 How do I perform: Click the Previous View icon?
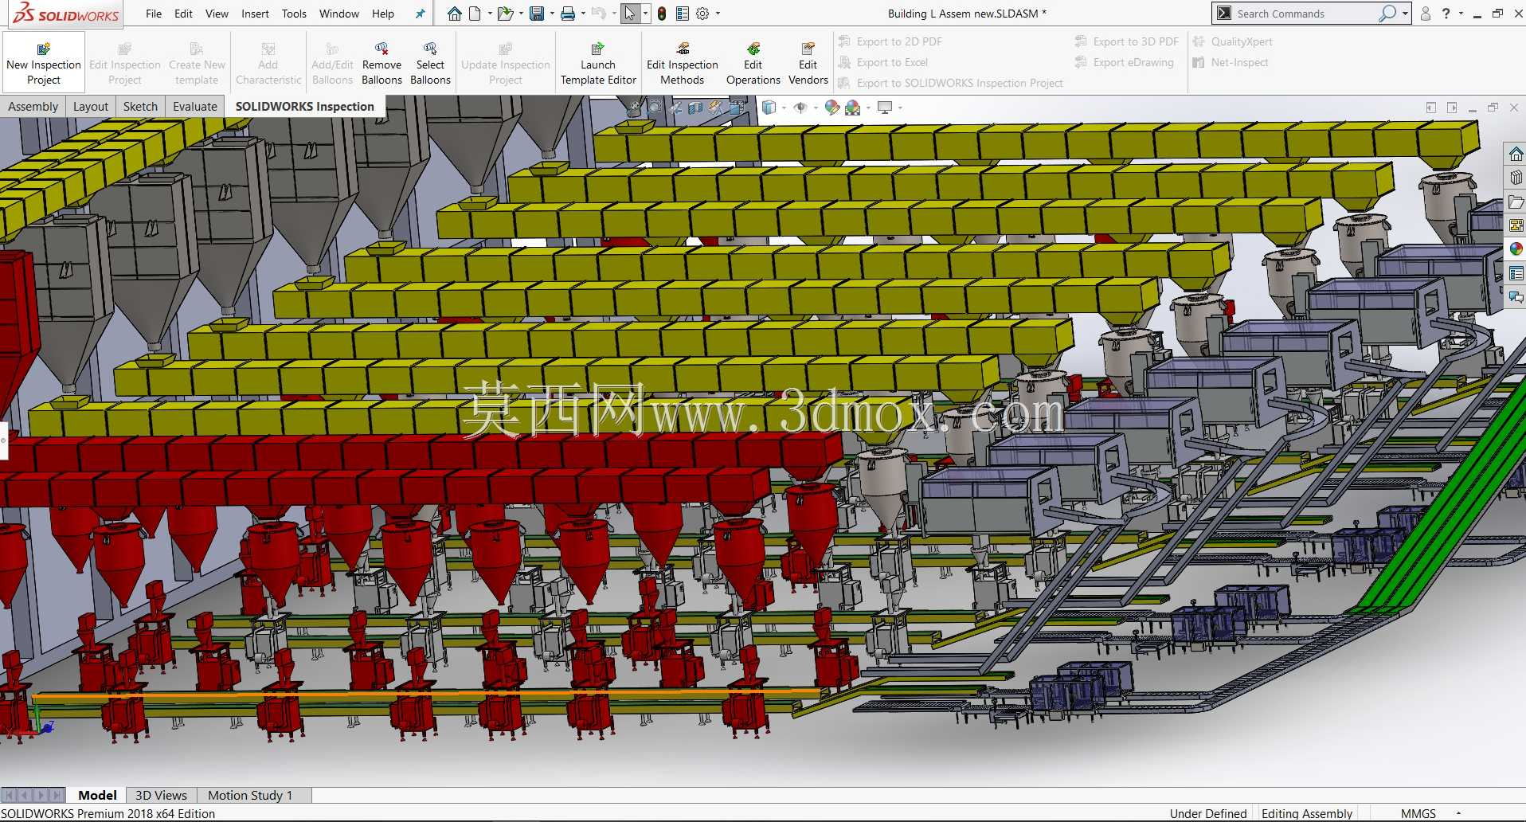675,107
